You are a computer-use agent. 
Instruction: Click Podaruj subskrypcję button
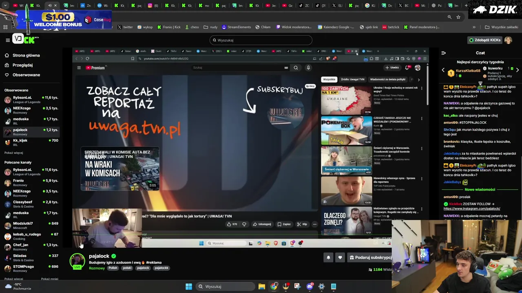pos(370,257)
